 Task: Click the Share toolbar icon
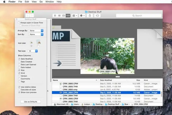point(90,16)
